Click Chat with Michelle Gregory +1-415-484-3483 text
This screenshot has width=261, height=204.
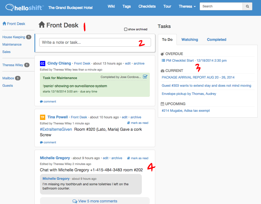click(x=91, y=170)
